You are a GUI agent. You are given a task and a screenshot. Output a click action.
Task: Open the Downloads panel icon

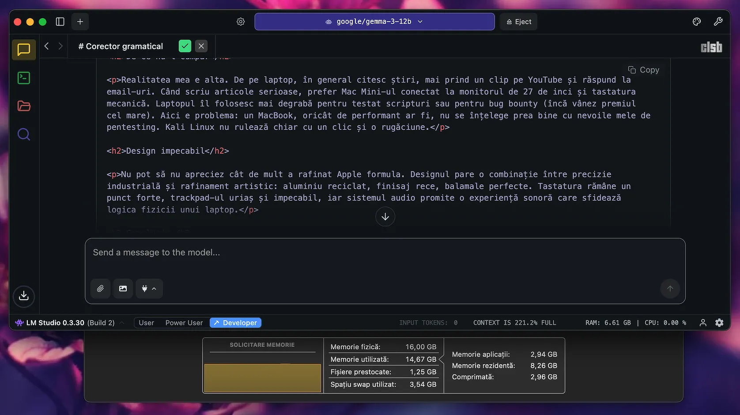click(x=24, y=296)
